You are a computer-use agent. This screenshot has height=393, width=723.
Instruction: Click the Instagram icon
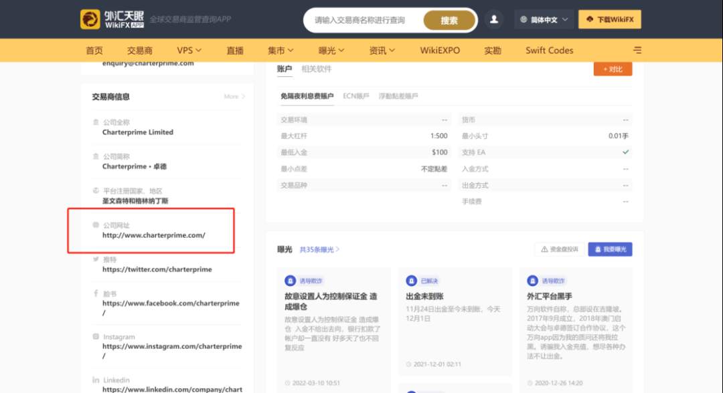96,336
